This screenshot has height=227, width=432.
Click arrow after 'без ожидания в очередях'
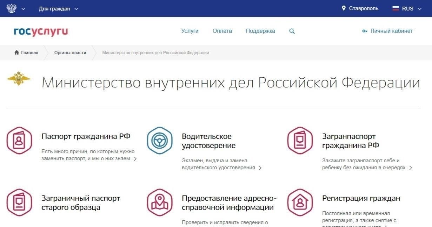point(410,168)
